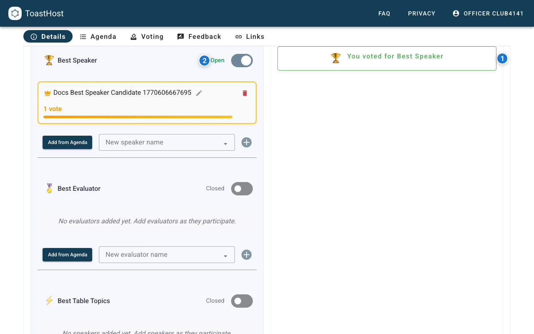Open the Feedback tab
The image size is (534, 334).
pos(199,37)
